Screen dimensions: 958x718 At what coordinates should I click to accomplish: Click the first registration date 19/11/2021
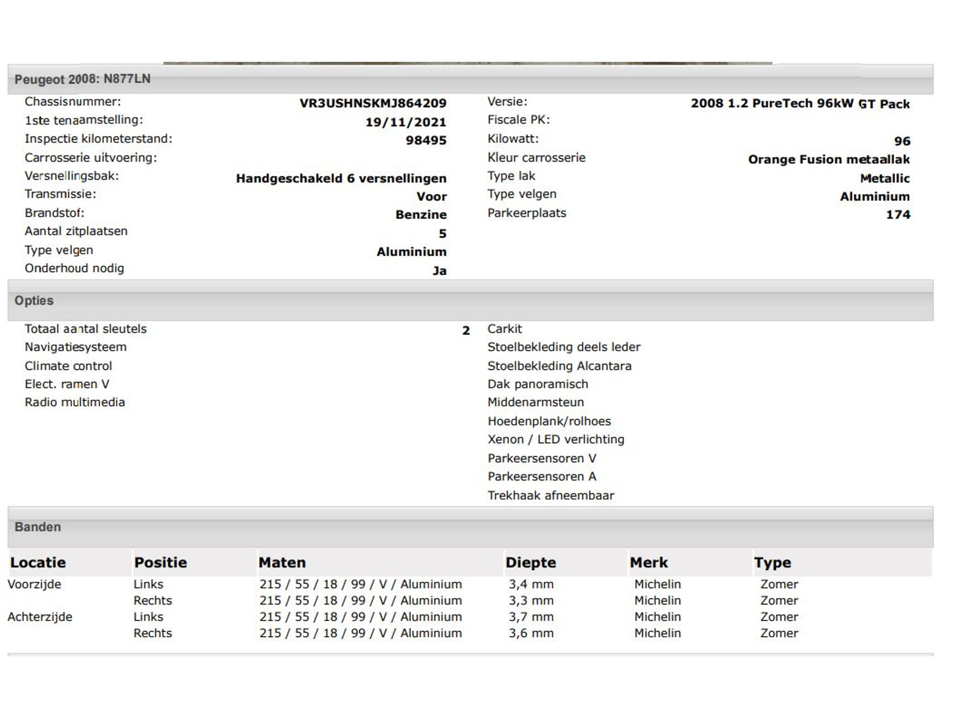point(406,122)
